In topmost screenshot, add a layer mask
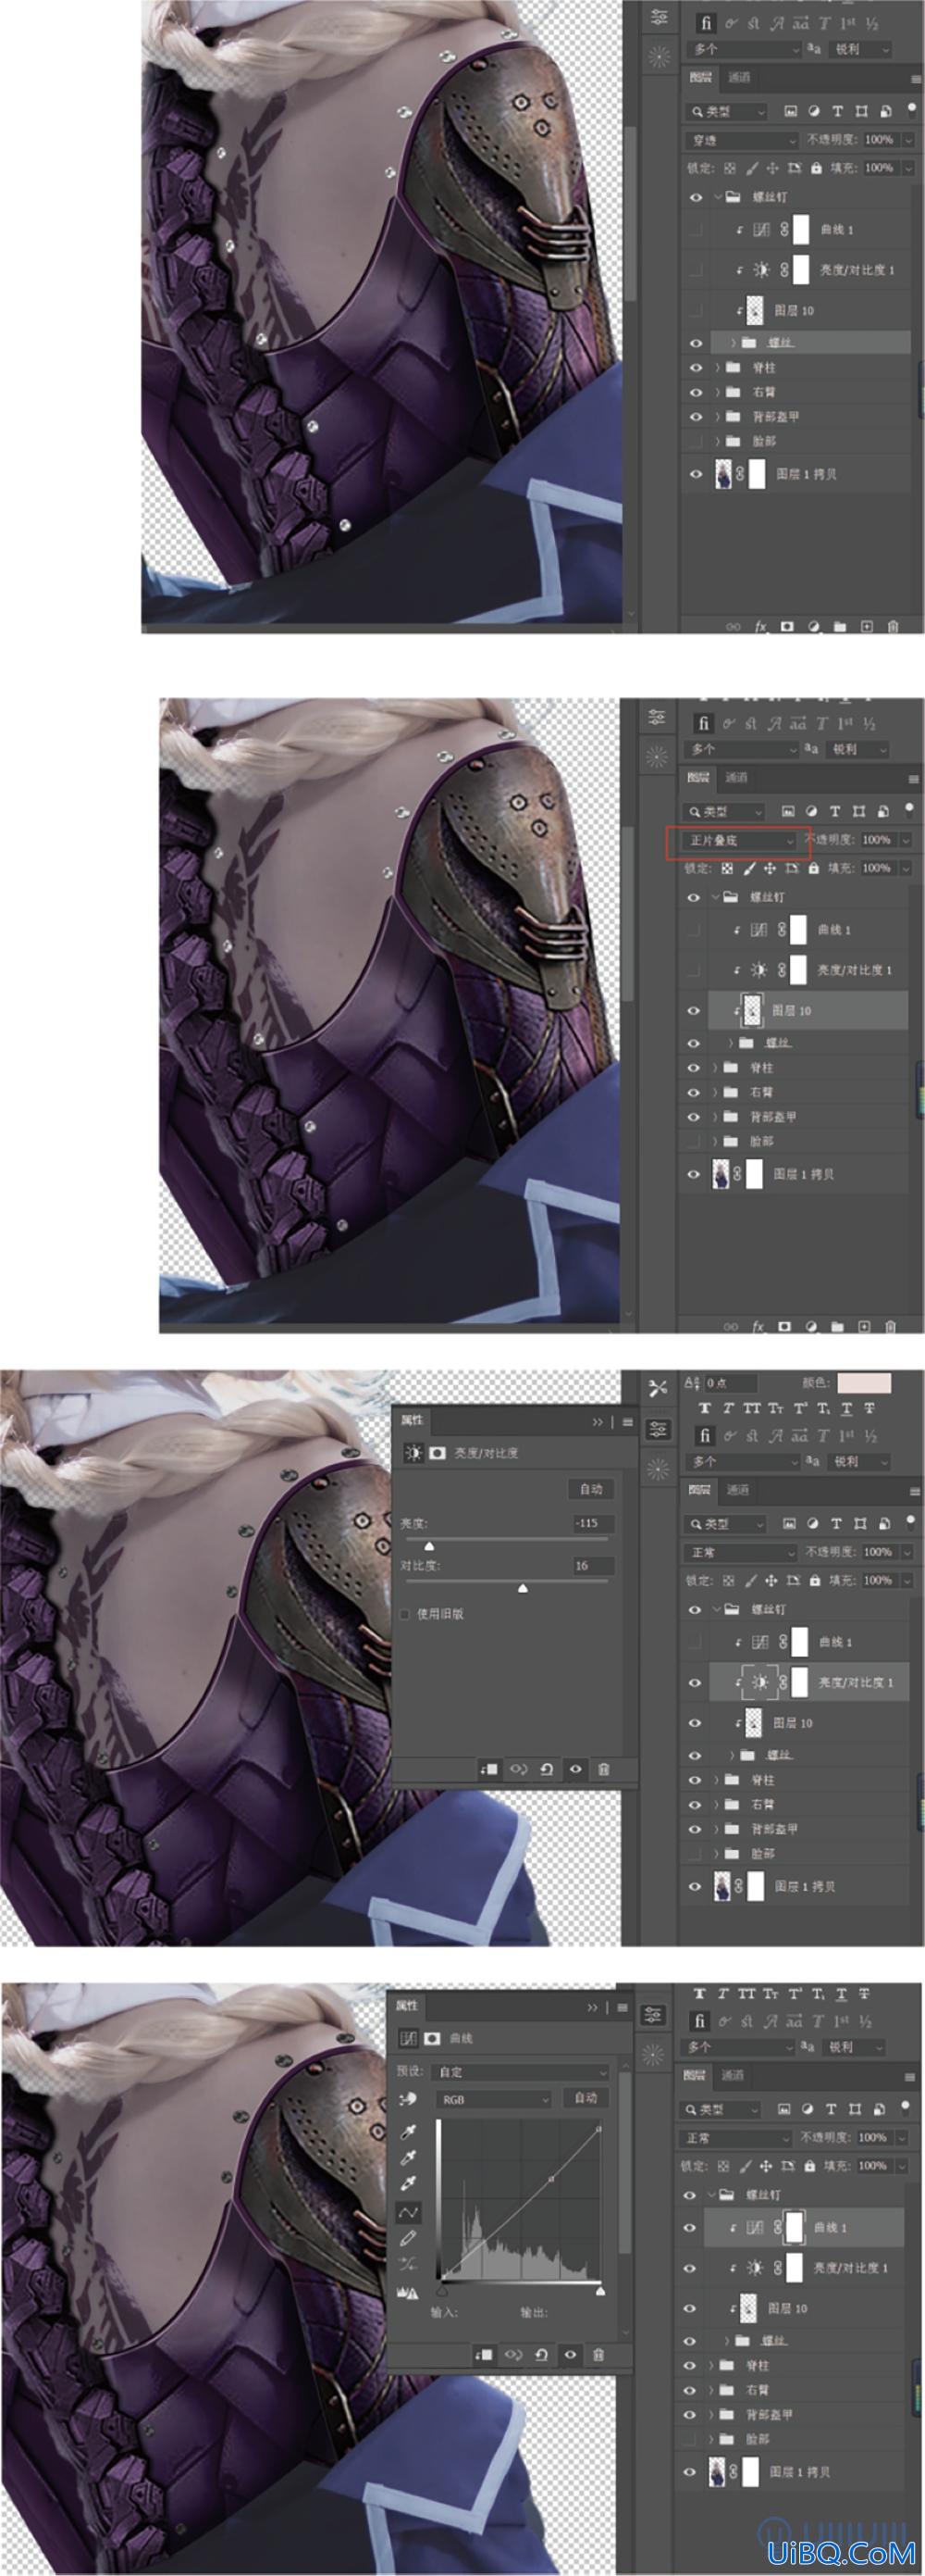 point(787,626)
